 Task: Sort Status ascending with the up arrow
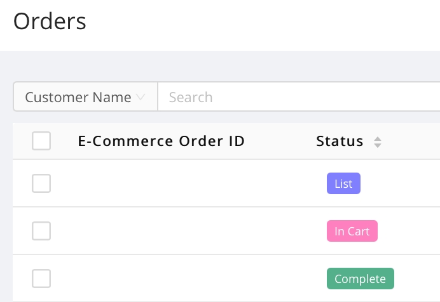378,138
